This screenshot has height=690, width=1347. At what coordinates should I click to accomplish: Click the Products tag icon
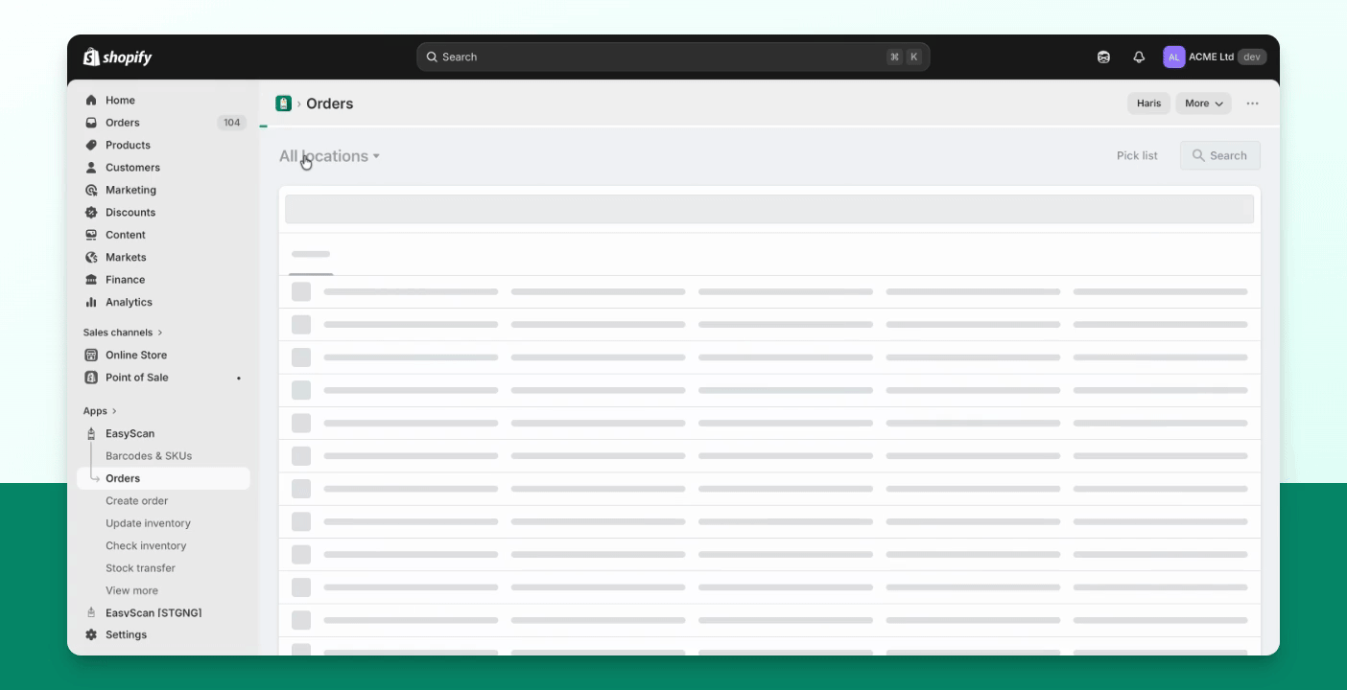click(x=91, y=145)
